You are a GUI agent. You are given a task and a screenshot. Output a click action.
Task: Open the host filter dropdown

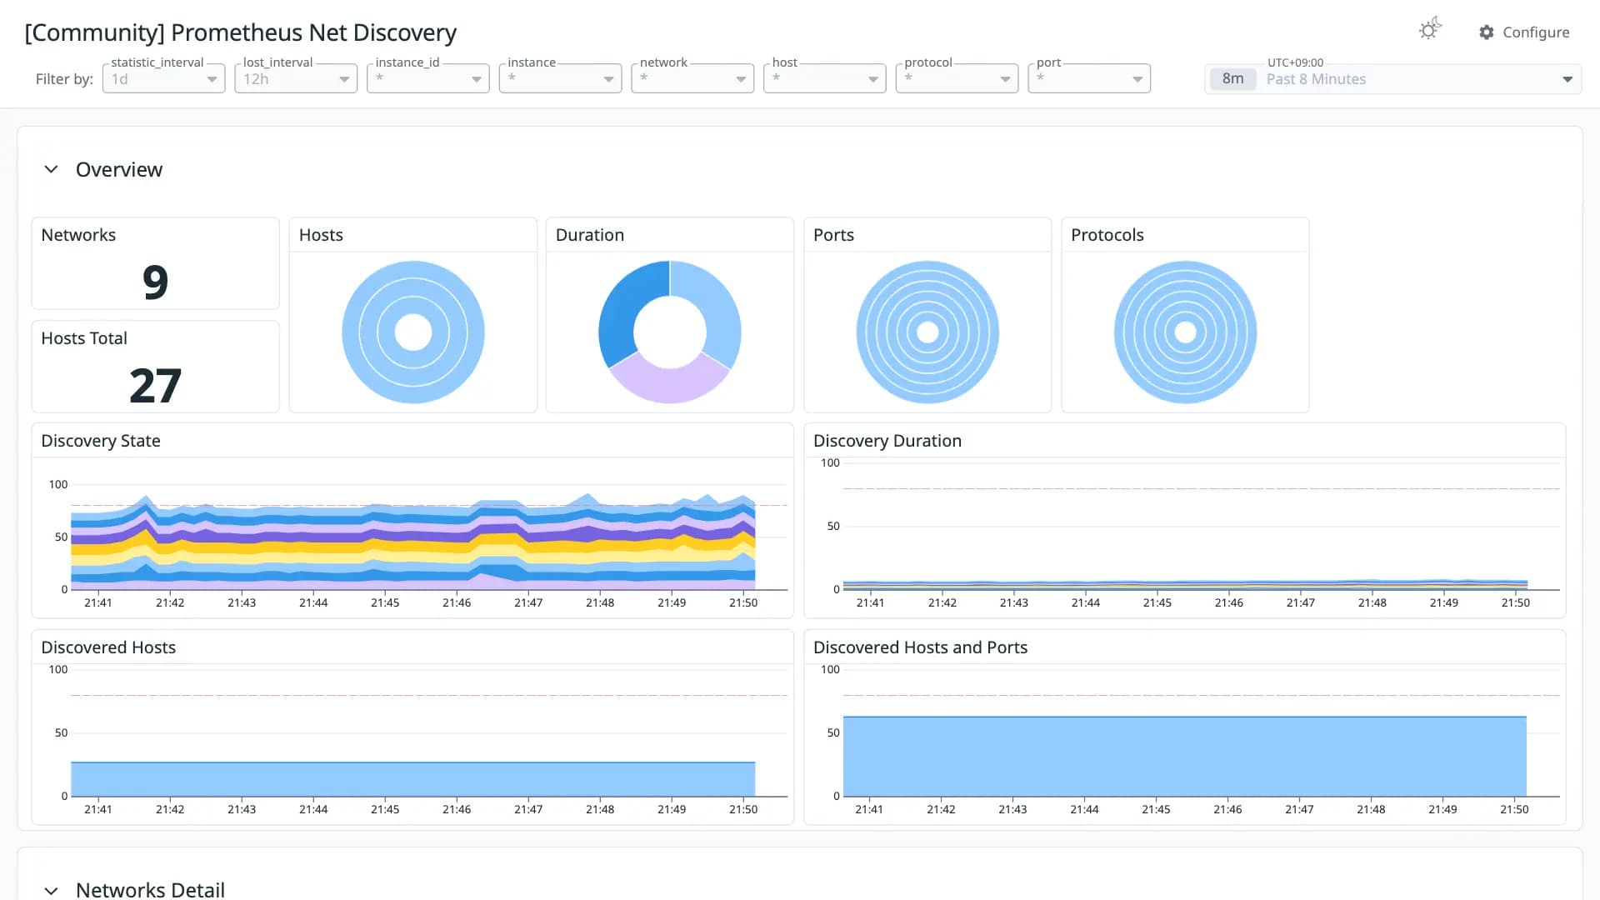[x=824, y=78]
